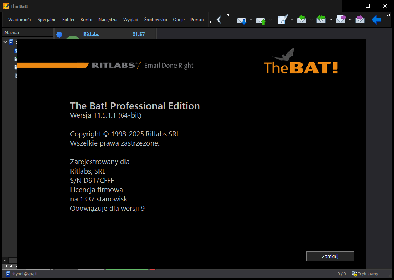Click the blue unread dot on Ritlabs message
Viewport: 394px width, 280px height.
pos(59,35)
